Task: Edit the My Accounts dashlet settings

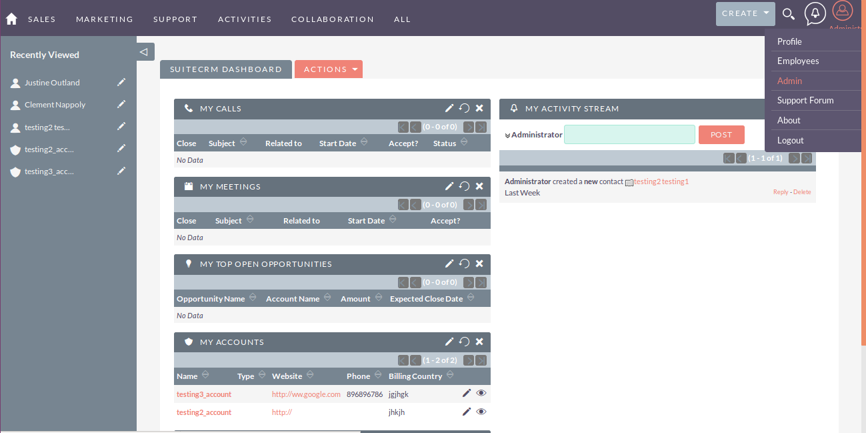Action: [x=449, y=342]
